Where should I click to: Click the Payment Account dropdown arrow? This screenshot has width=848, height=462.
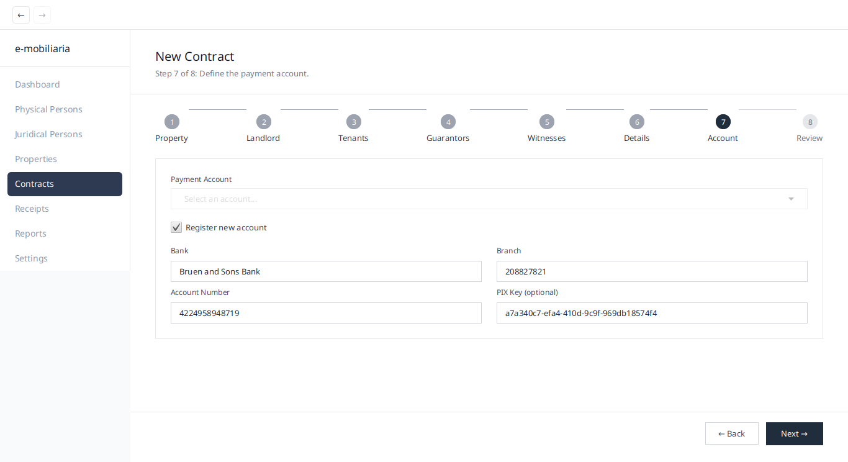pyautogui.click(x=791, y=199)
